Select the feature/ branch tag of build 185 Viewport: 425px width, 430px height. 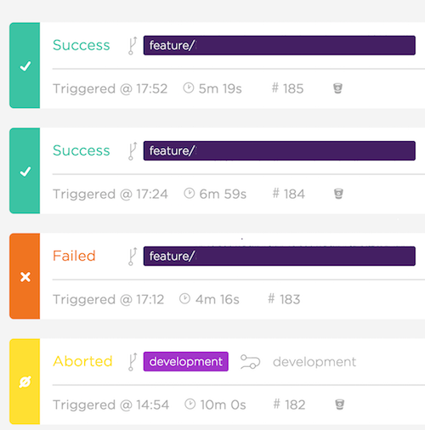[x=280, y=45]
